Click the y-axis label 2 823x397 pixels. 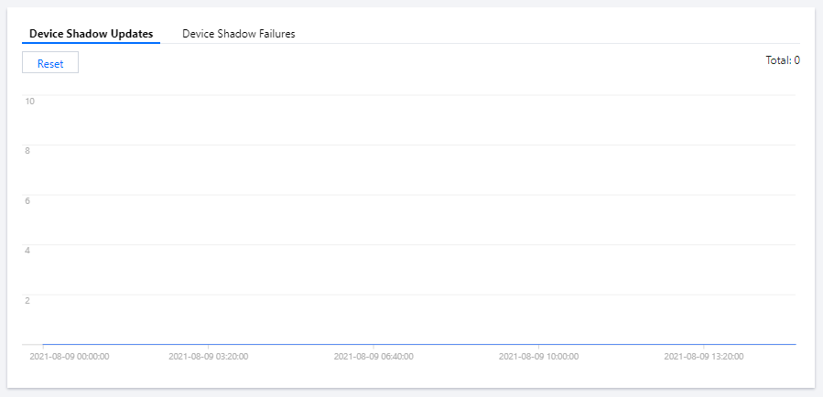[x=27, y=300]
